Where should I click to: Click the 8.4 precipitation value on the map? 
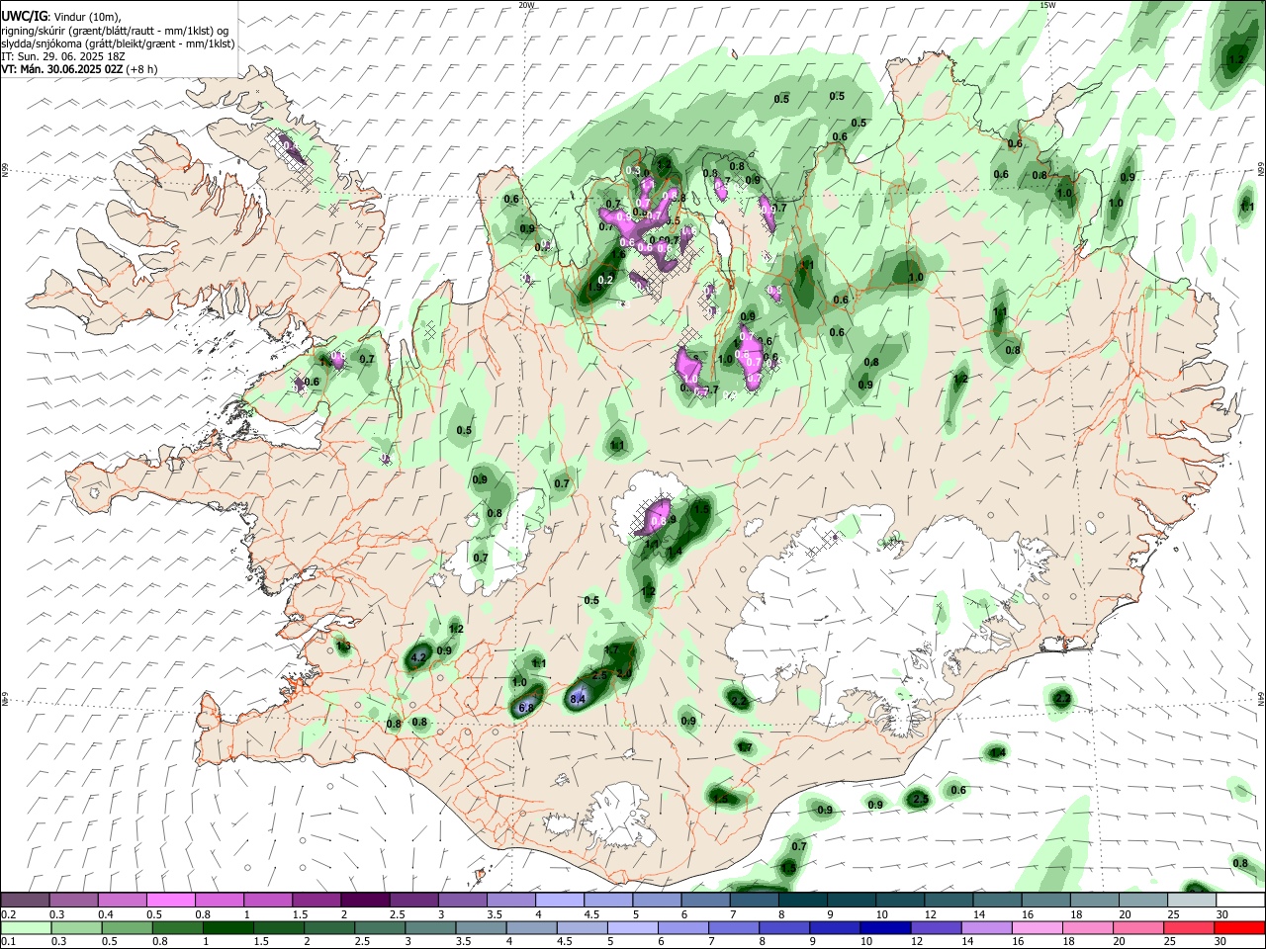point(579,699)
